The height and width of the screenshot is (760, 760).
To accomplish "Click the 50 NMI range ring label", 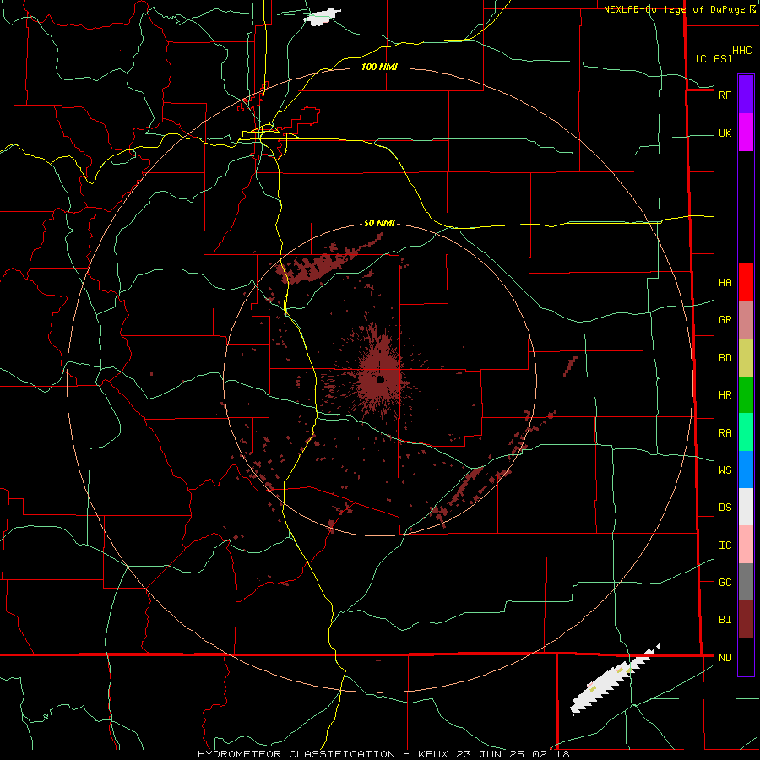I will click(379, 223).
